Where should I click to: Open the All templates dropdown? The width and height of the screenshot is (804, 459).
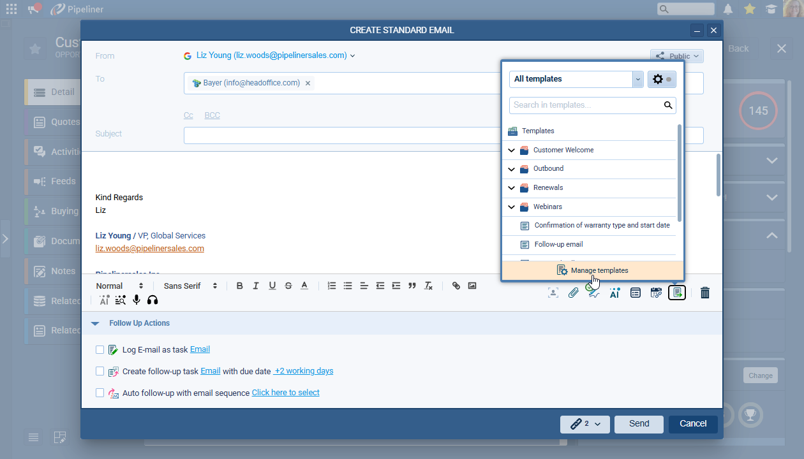(x=576, y=79)
